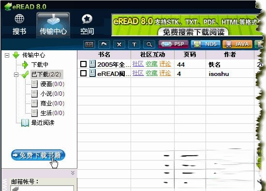The image size is (266, 191).
Task: Collapse the panel with the double chevron
Action: [73, 173]
